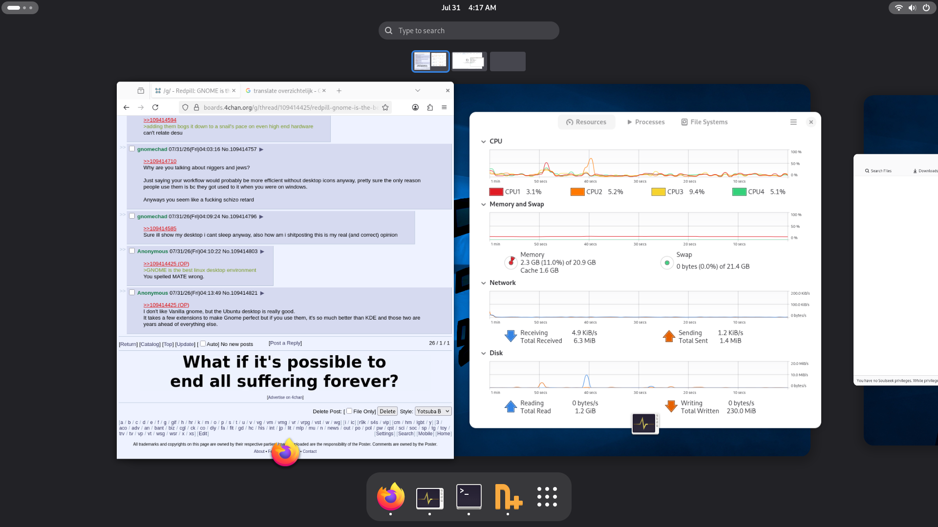This screenshot has width=938, height=527.
Task: Open Firefox from the dock
Action: click(391, 497)
